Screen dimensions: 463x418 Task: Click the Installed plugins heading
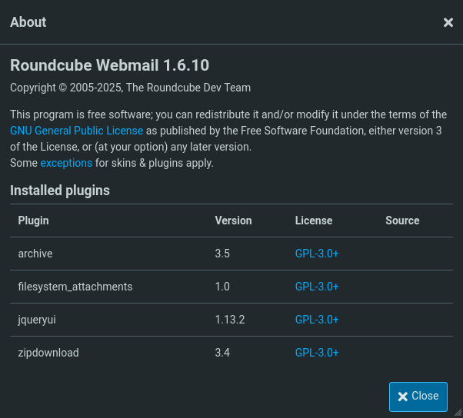click(60, 191)
